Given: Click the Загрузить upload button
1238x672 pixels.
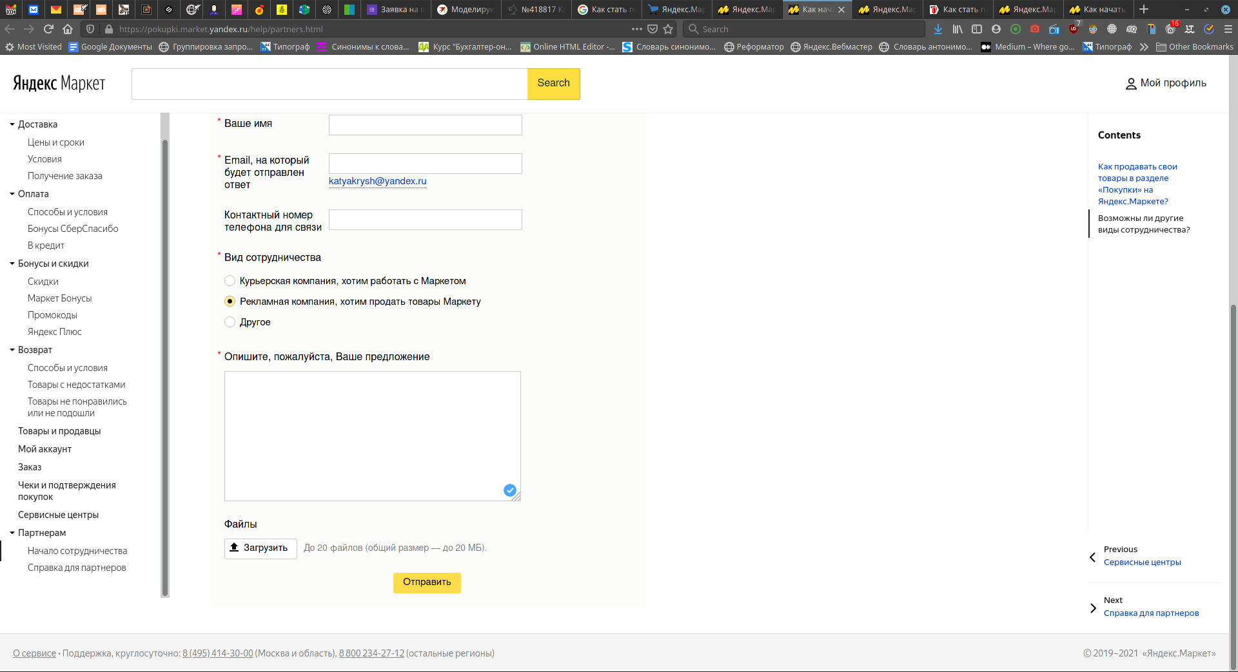Looking at the screenshot, I should pos(260,548).
